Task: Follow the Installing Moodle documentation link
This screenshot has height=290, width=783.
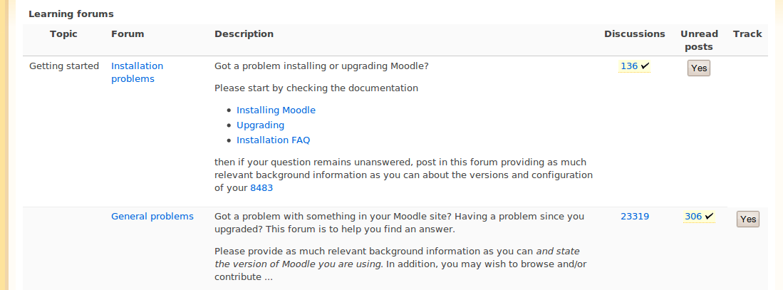Action: click(x=276, y=110)
